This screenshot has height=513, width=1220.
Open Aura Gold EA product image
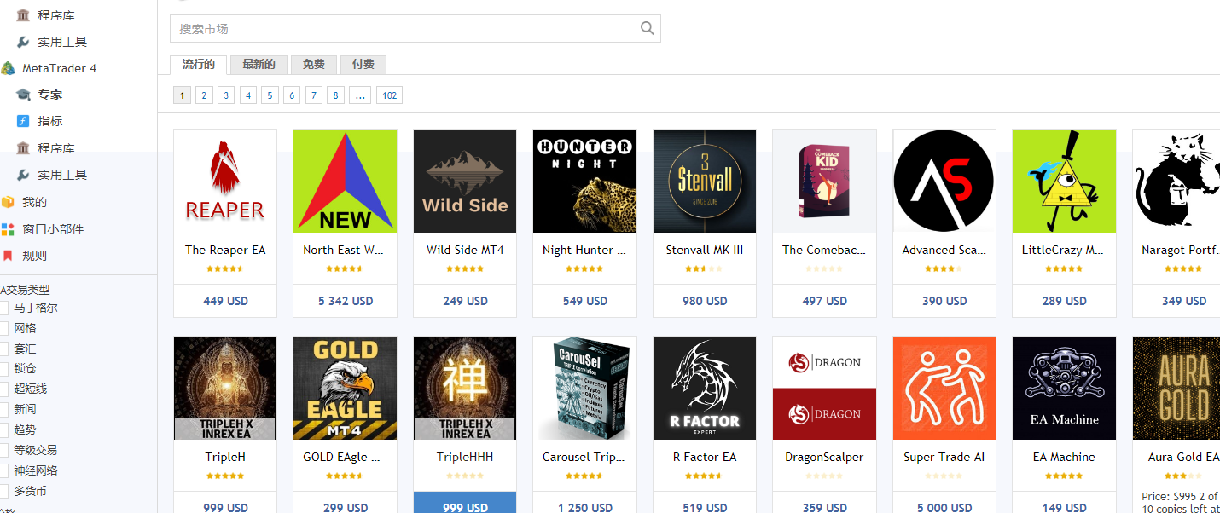(x=1176, y=388)
